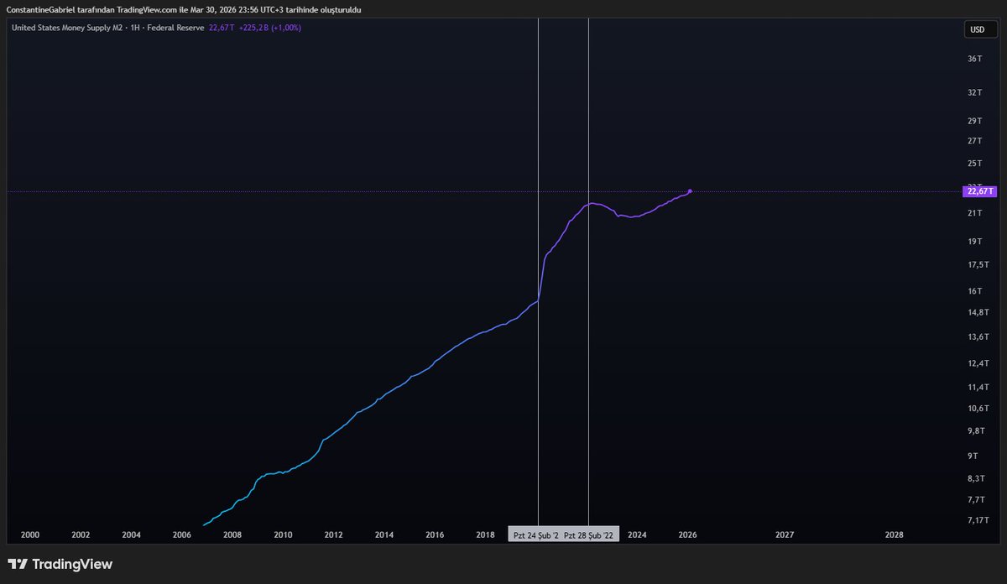Click the 2004 year on time axis
Screen dimensions: 1007x584
tap(131, 534)
